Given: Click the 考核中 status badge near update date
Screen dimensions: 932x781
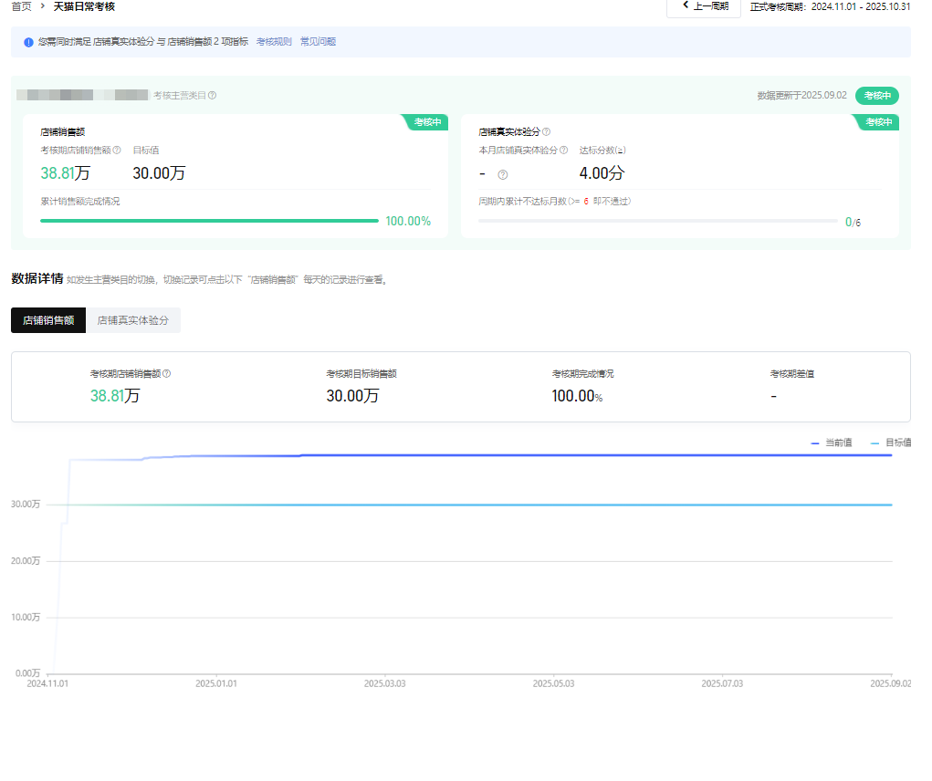Looking at the screenshot, I should click(876, 96).
